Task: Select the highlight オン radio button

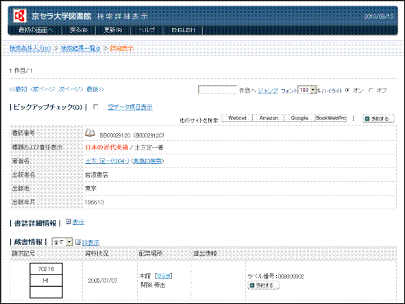Action: tap(347, 91)
